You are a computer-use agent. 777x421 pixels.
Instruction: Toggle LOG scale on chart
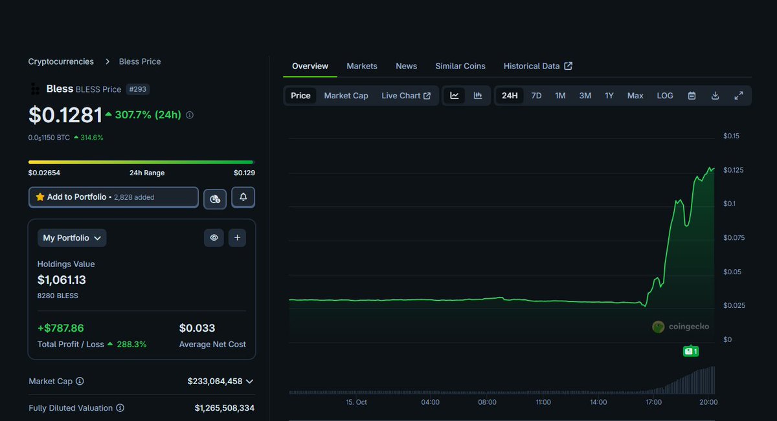(665, 96)
